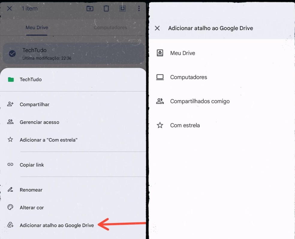This screenshot has width=295, height=239.
Task: Tap the trash delete icon
Action: point(106,8)
